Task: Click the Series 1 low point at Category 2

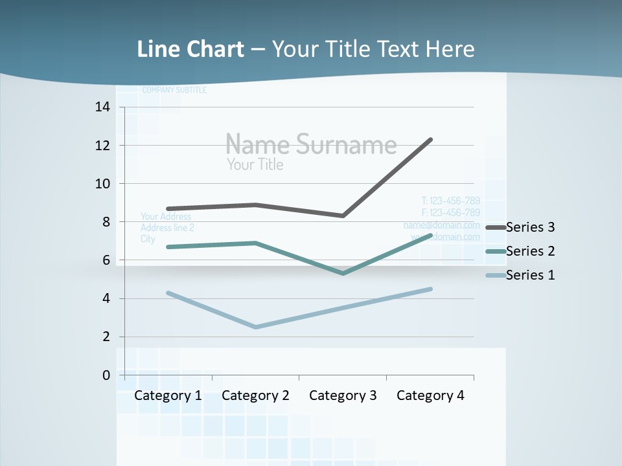Action: pyautogui.click(x=255, y=327)
